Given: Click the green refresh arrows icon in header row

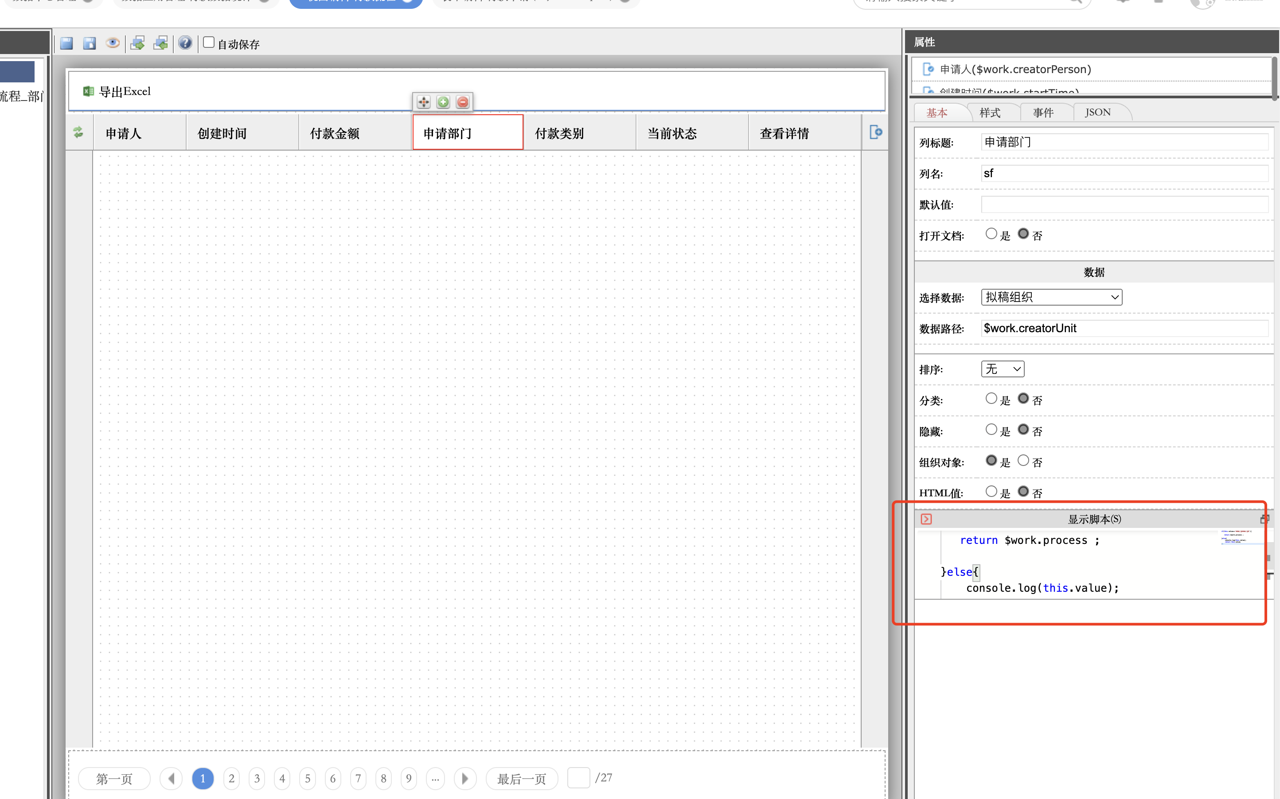Looking at the screenshot, I should (78, 132).
